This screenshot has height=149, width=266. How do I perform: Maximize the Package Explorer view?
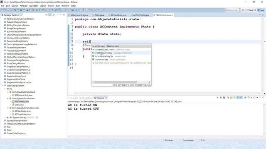[64, 15]
